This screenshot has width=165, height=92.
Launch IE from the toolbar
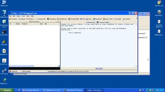pyautogui.click(x=97, y=19)
